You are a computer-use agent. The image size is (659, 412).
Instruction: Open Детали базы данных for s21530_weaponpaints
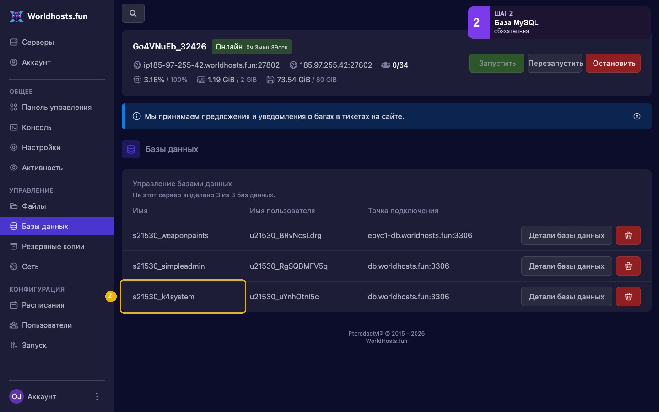click(x=567, y=235)
